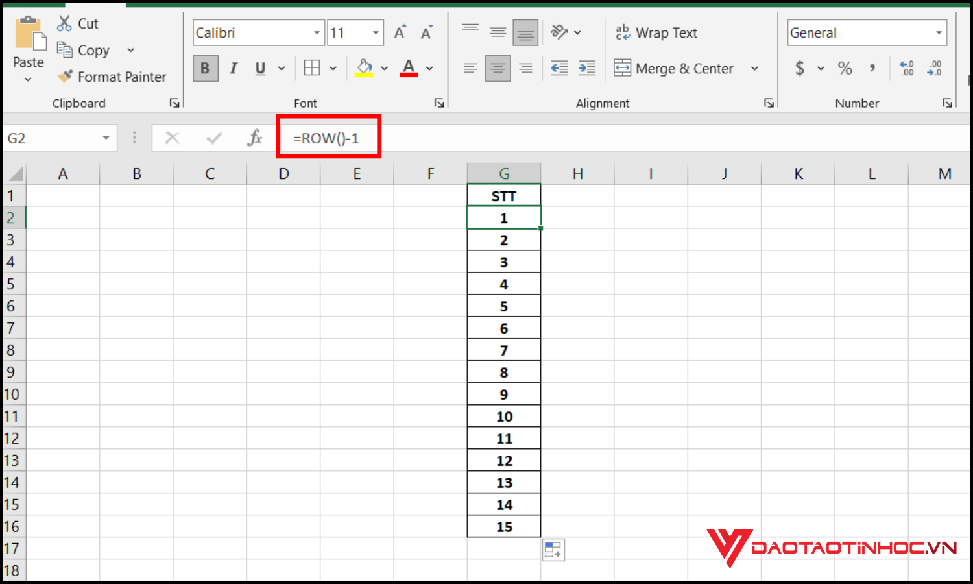Open the Clipboard dialog launcher

174,103
